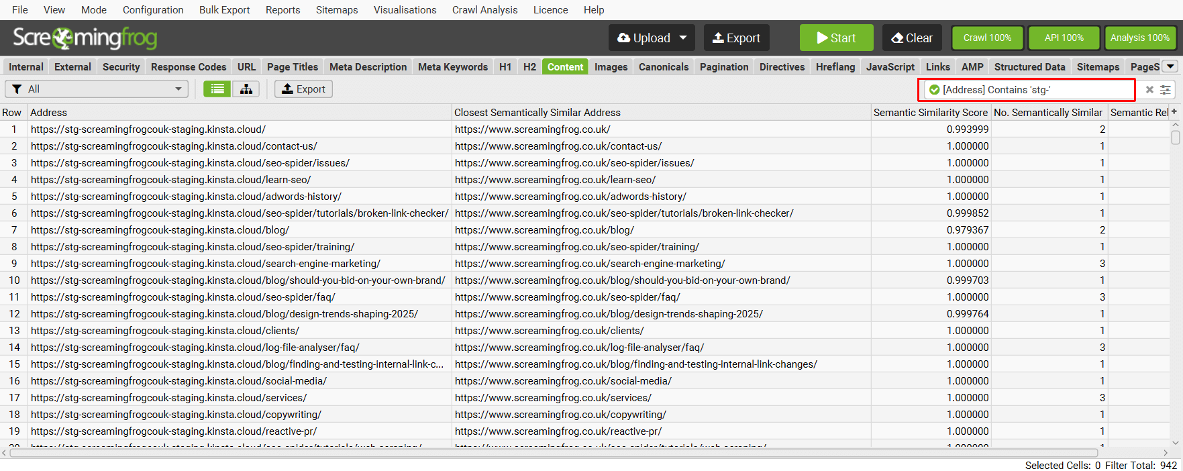Select the Content tab

[x=565, y=66]
